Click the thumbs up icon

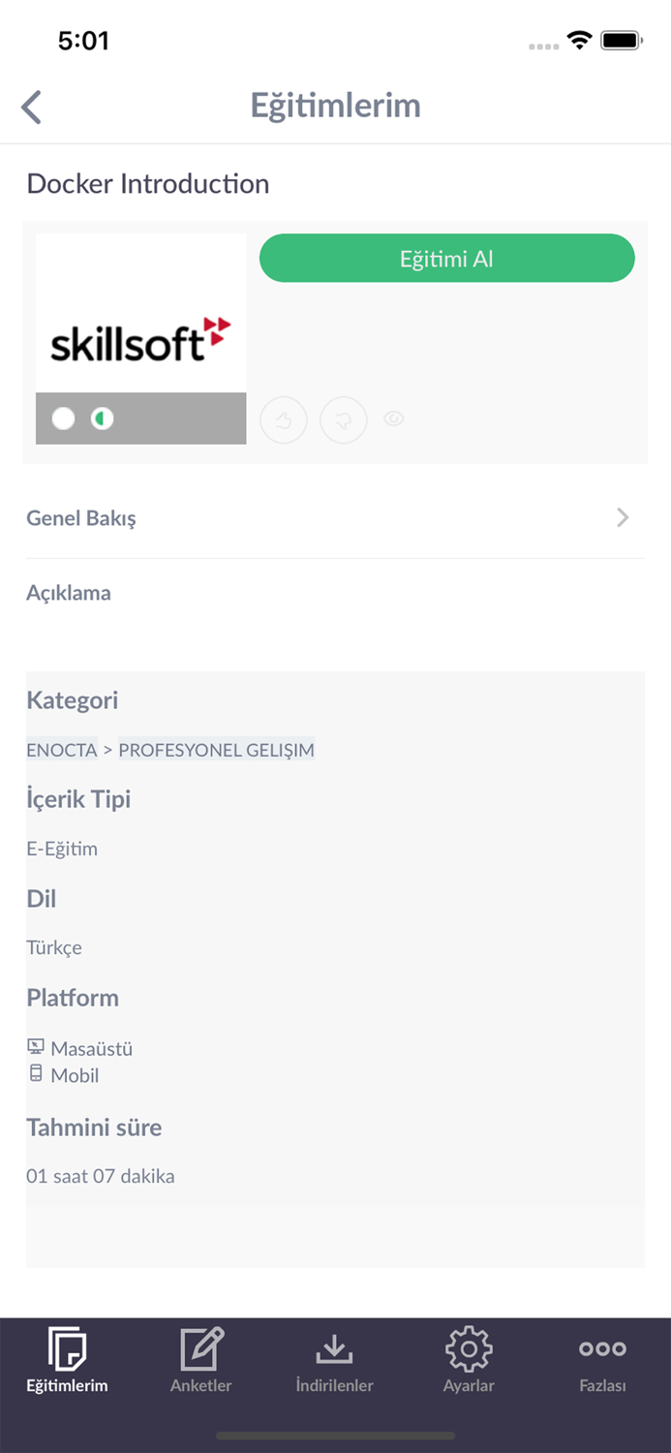pyautogui.click(x=284, y=419)
